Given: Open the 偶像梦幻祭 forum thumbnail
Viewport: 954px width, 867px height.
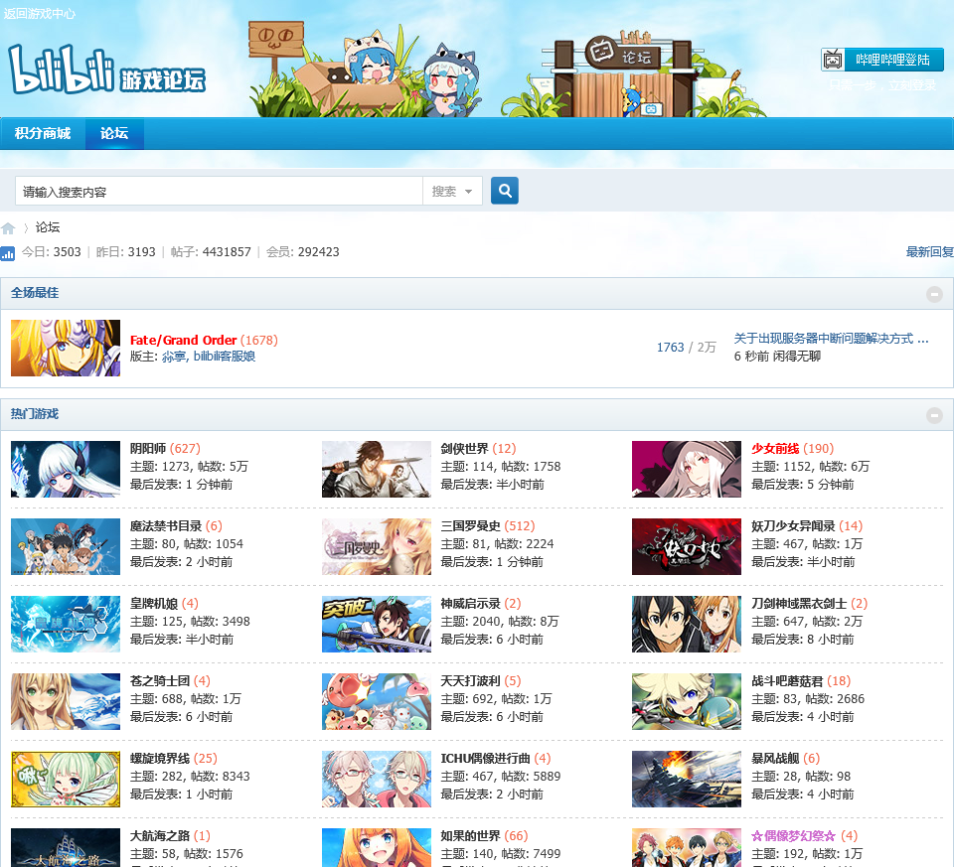Looking at the screenshot, I should click(x=687, y=847).
